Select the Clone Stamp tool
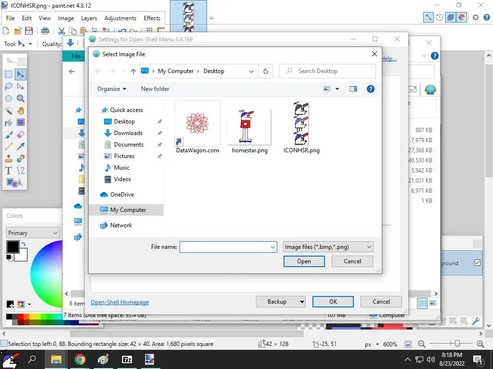The width and height of the screenshot is (493, 369). [x=9, y=159]
